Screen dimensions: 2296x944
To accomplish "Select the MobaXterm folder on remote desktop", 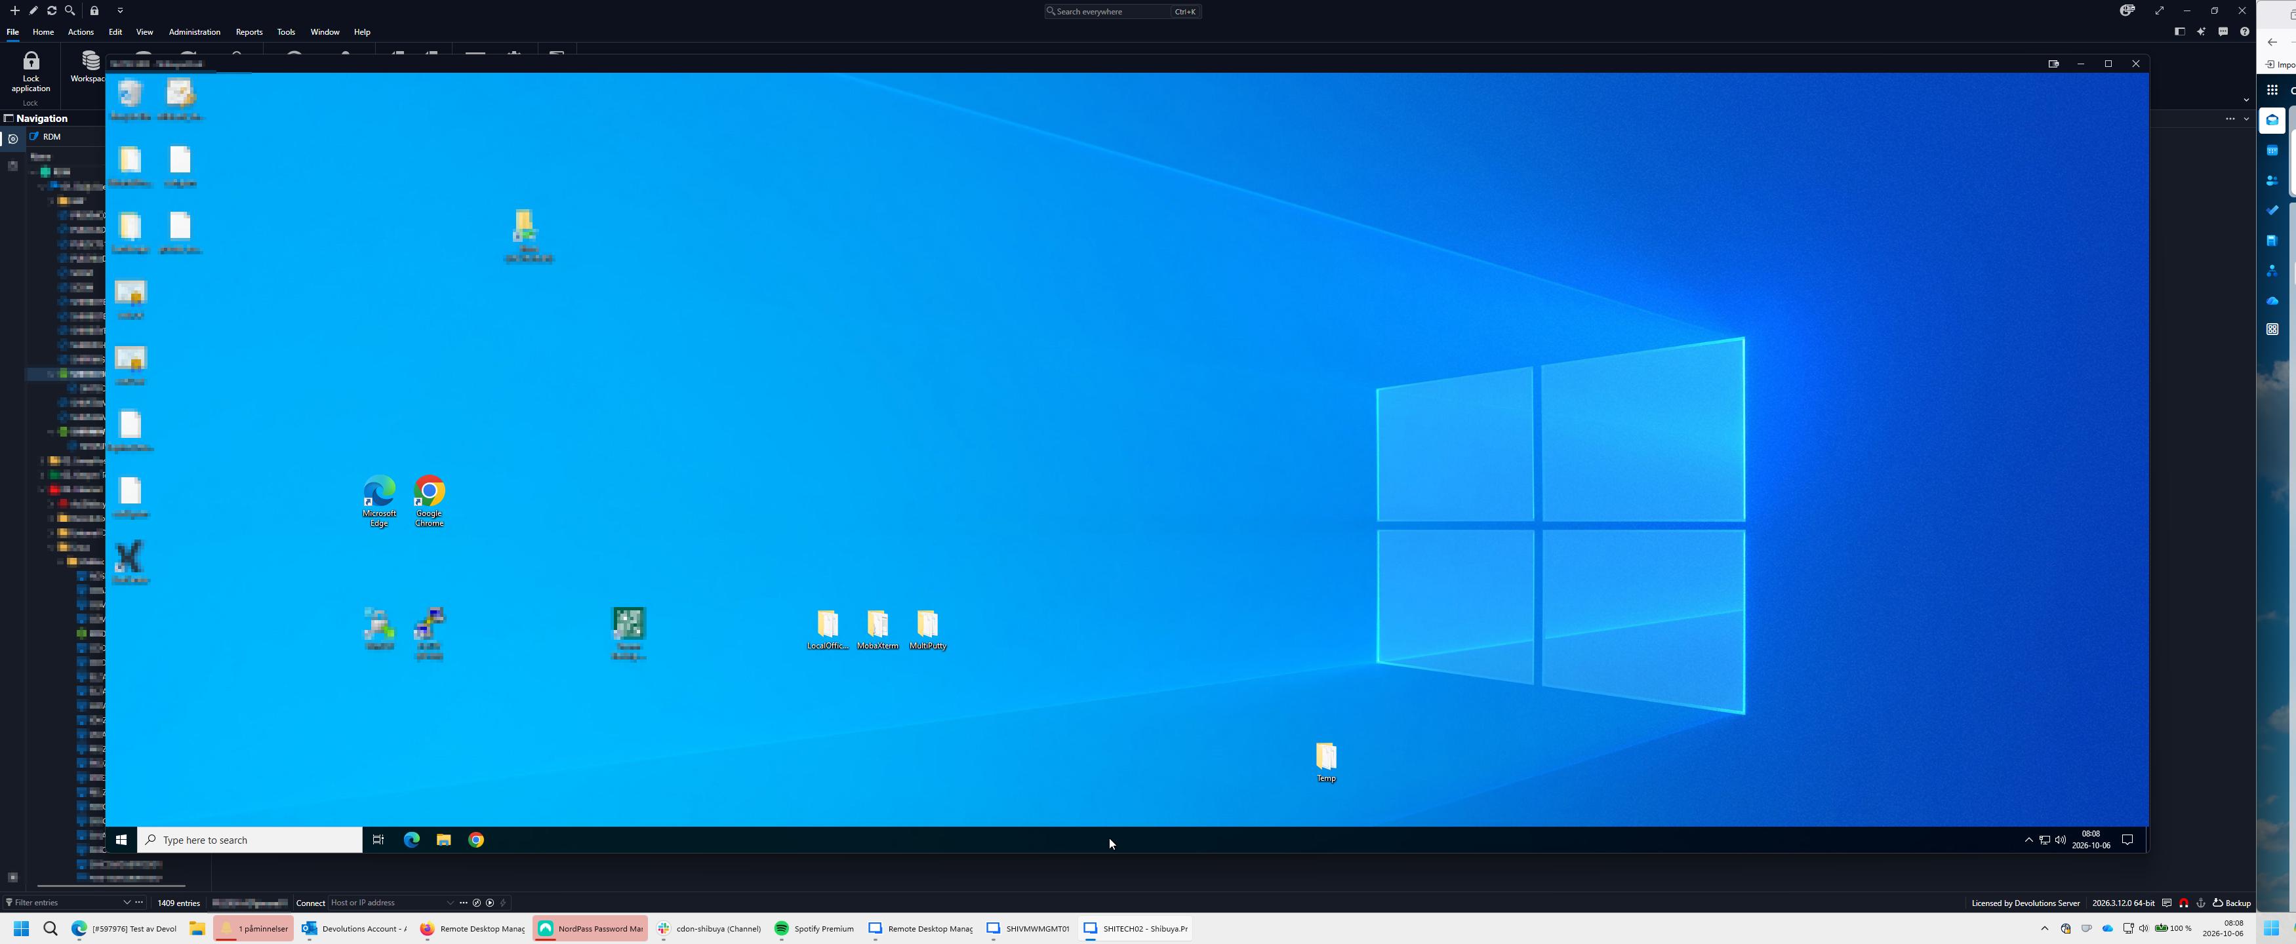I will coord(877,629).
